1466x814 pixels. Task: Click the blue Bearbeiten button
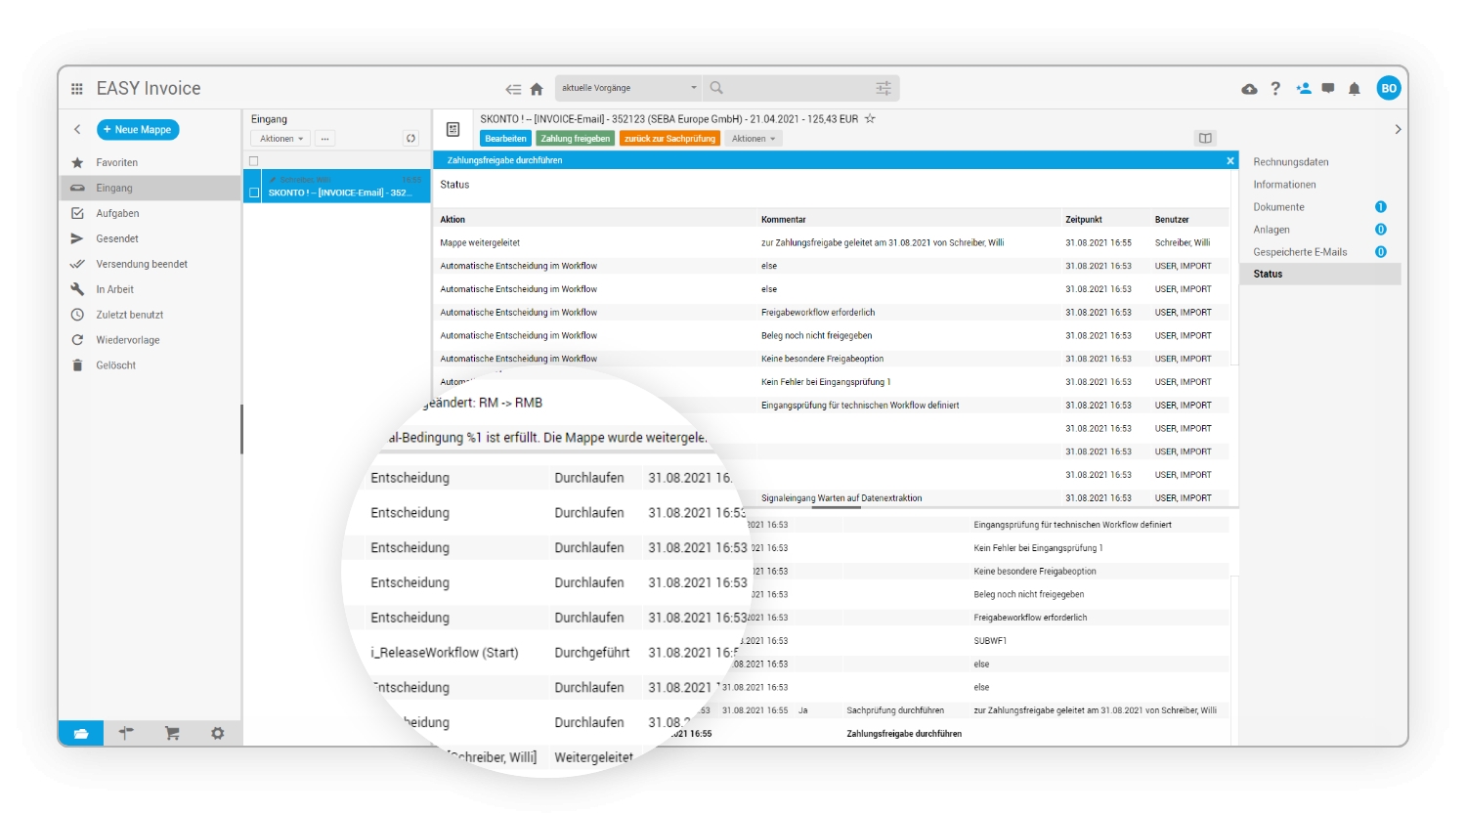point(505,139)
